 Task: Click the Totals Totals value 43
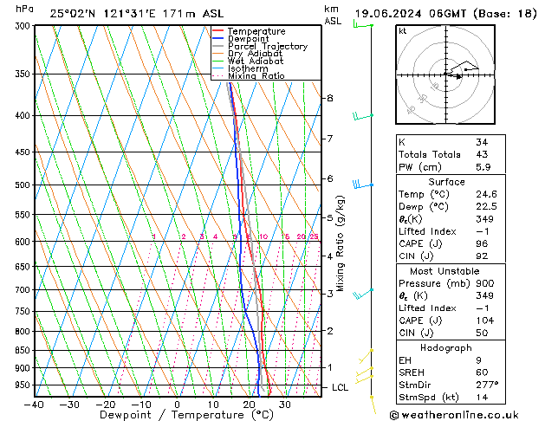coord(482,154)
